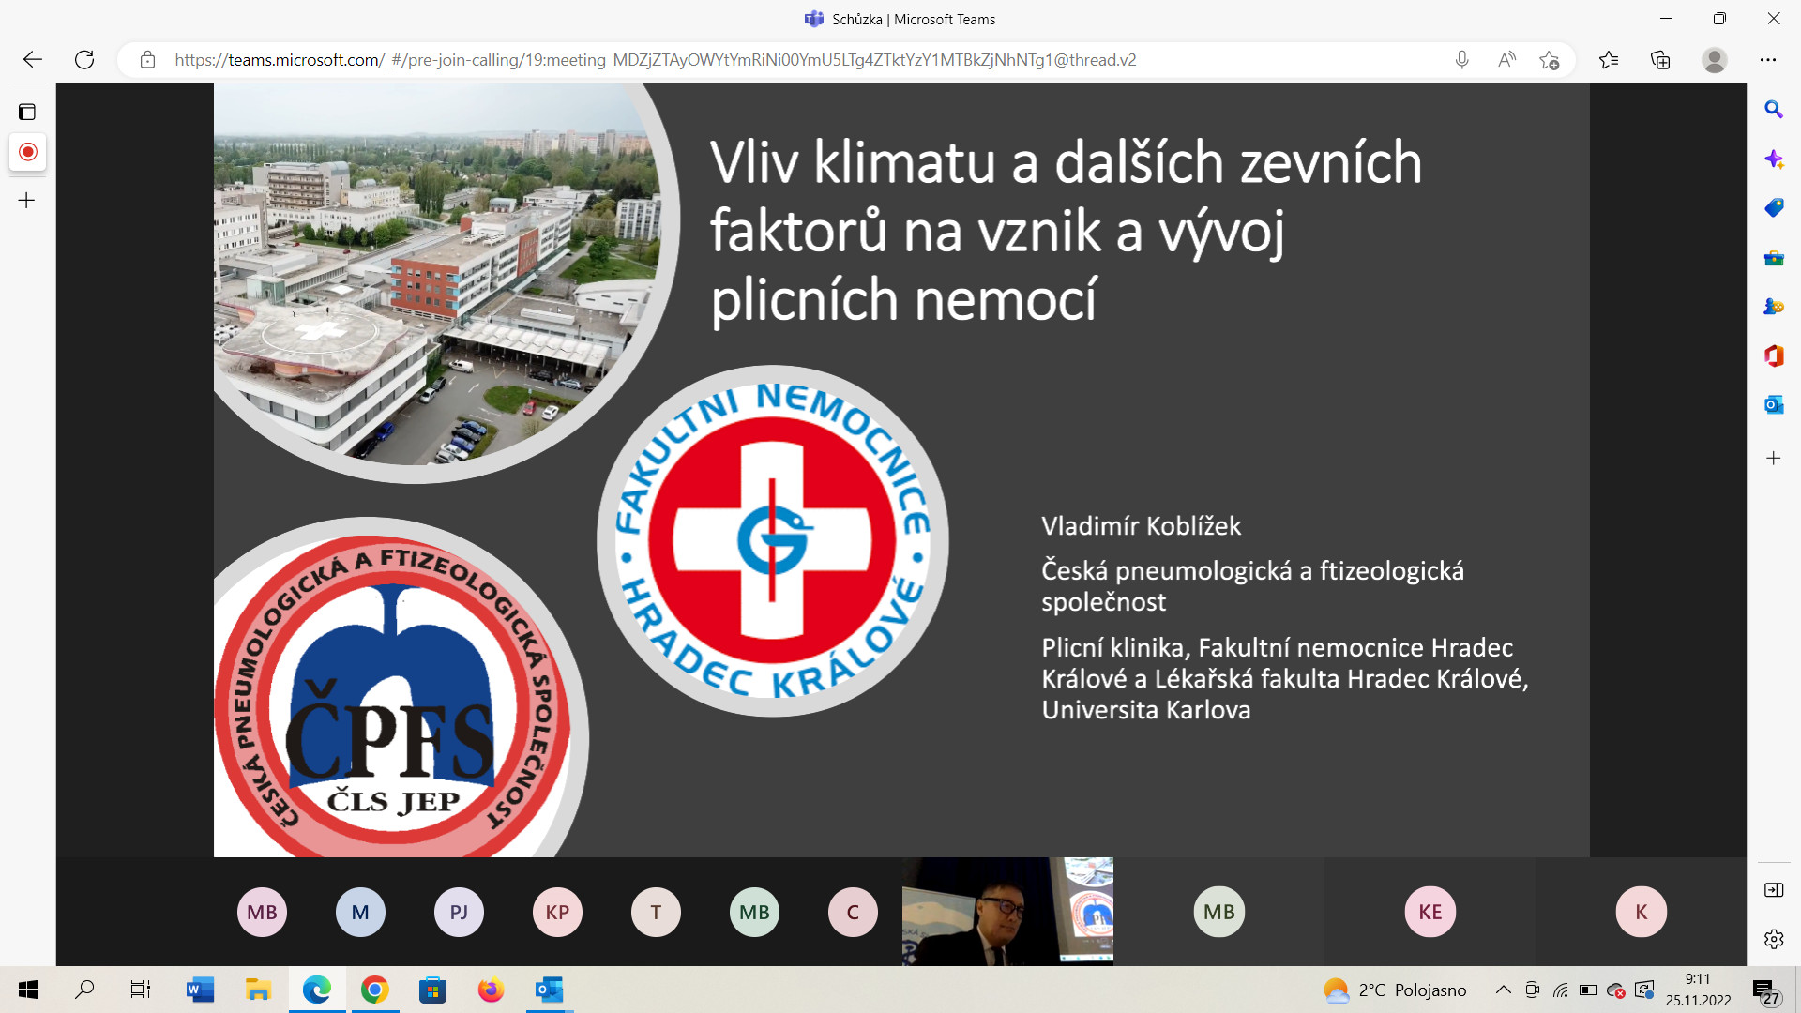This screenshot has height=1013, width=1801.
Task: Click the address bar URL
Action: pyautogui.click(x=655, y=60)
